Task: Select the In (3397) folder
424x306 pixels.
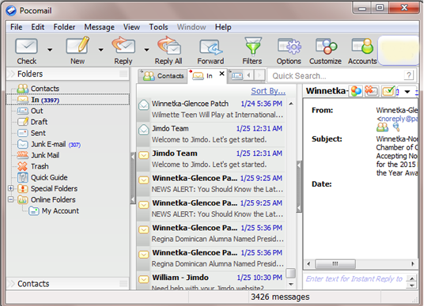Action: click(x=67, y=100)
